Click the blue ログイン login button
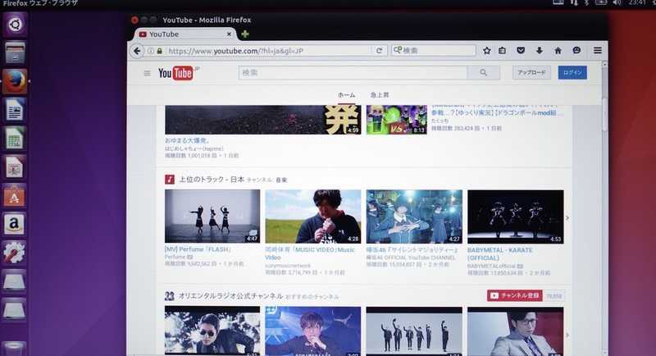The height and width of the screenshot is (356, 656). tap(572, 73)
